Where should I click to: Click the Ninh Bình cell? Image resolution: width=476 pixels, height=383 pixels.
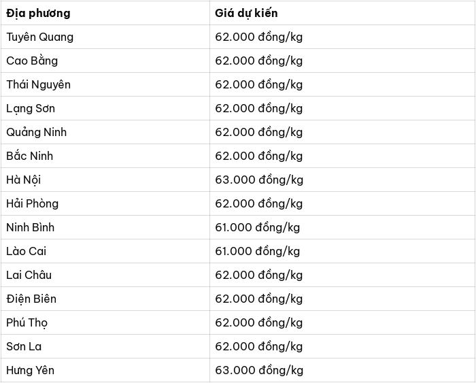point(31,227)
